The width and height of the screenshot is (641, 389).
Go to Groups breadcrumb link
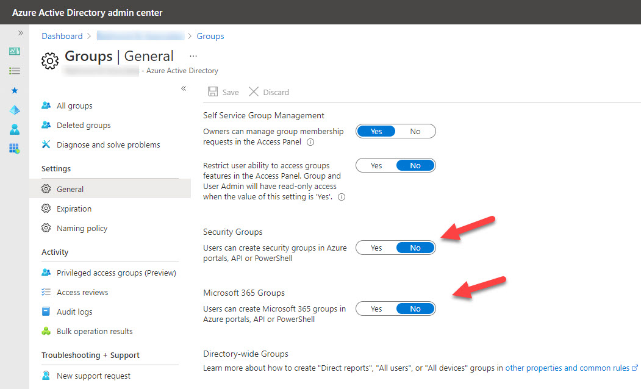click(x=210, y=36)
